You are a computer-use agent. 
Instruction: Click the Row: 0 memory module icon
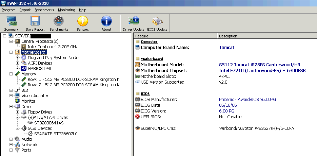click(24, 79)
